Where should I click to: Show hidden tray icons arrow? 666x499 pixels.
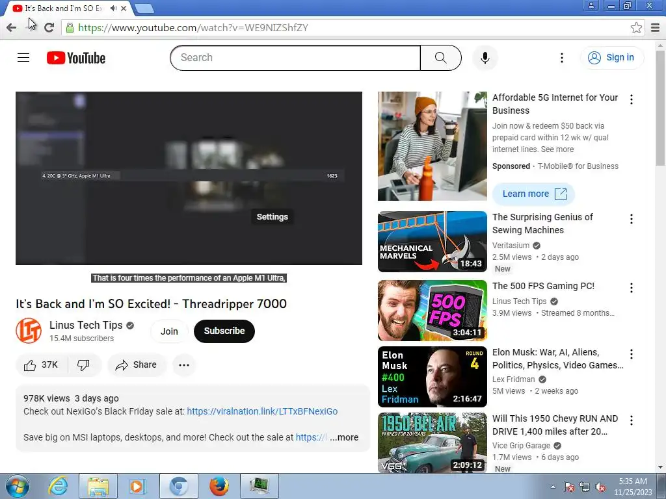(553, 487)
